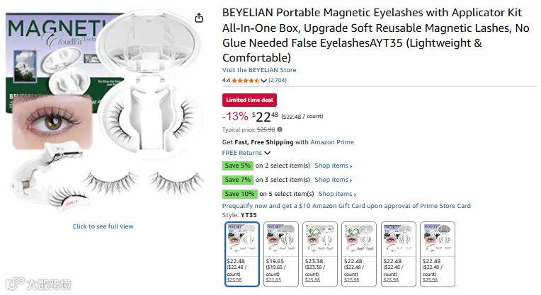Select the first $22.48 style swatch
The height and width of the screenshot is (295, 541).
click(x=242, y=253)
